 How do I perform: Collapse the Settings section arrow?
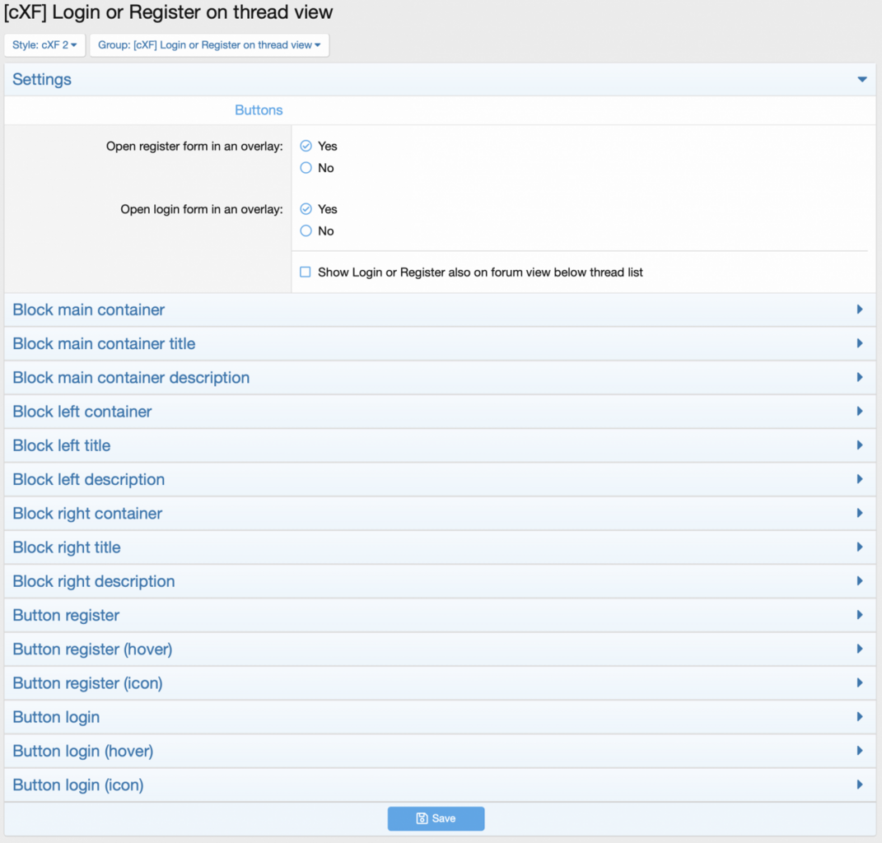[x=861, y=80]
